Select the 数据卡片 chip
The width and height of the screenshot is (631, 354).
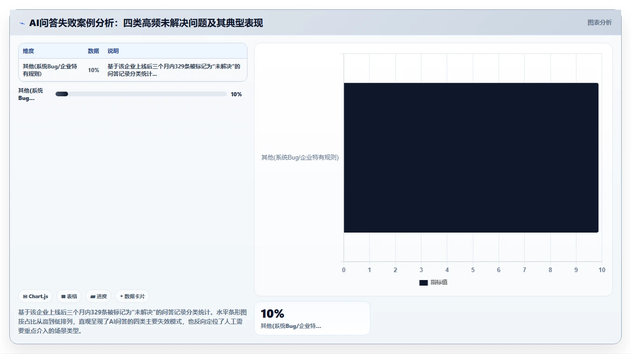[x=132, y=296]
